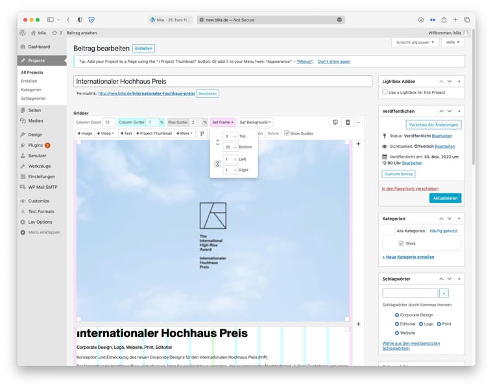The width and height of the screenshot is (493, 389).
Task: Open the Set Background dropdown
Action: pyautogui.click(x=255, y=122)
